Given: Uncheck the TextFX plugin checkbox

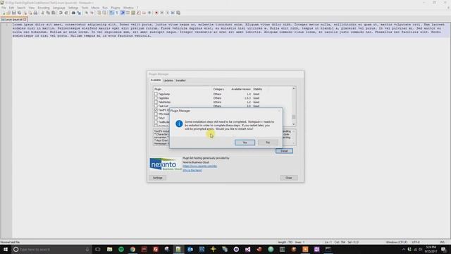Looking at the screenshot, I should pyautogui.click(x=156, y=110).
